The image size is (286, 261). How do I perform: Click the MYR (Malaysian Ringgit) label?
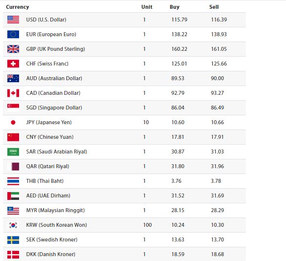55,210
